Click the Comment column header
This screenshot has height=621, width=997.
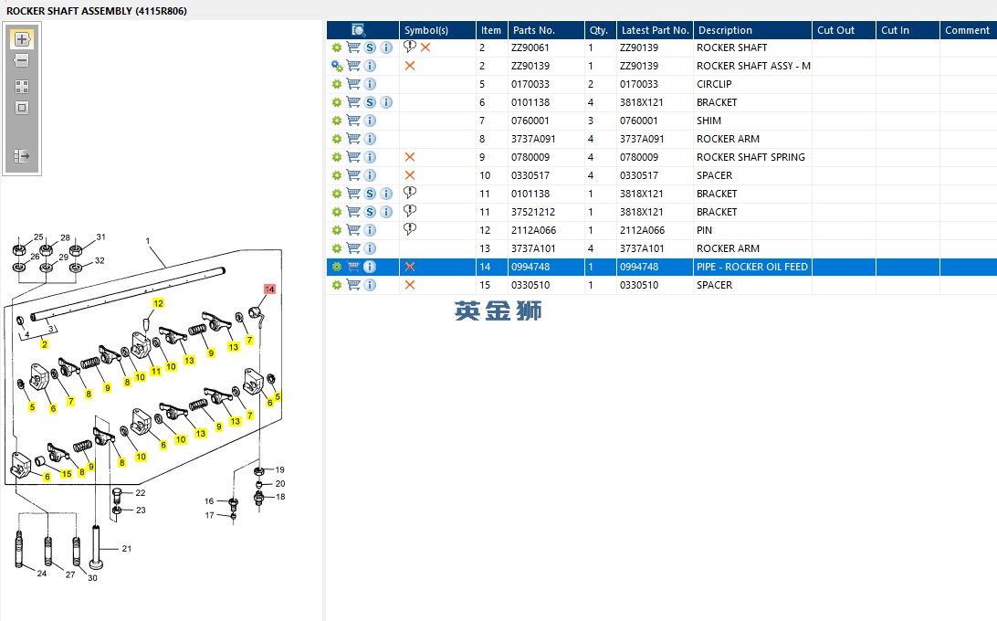pyautogui.click(x=969, y=30)
